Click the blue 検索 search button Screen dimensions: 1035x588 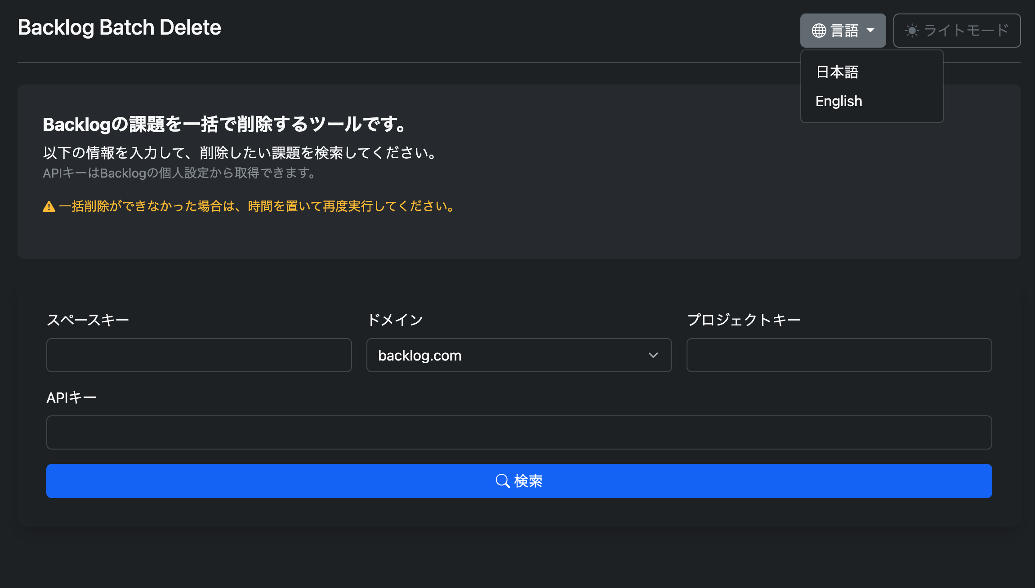pyautogui.click(x=519, y=481)
